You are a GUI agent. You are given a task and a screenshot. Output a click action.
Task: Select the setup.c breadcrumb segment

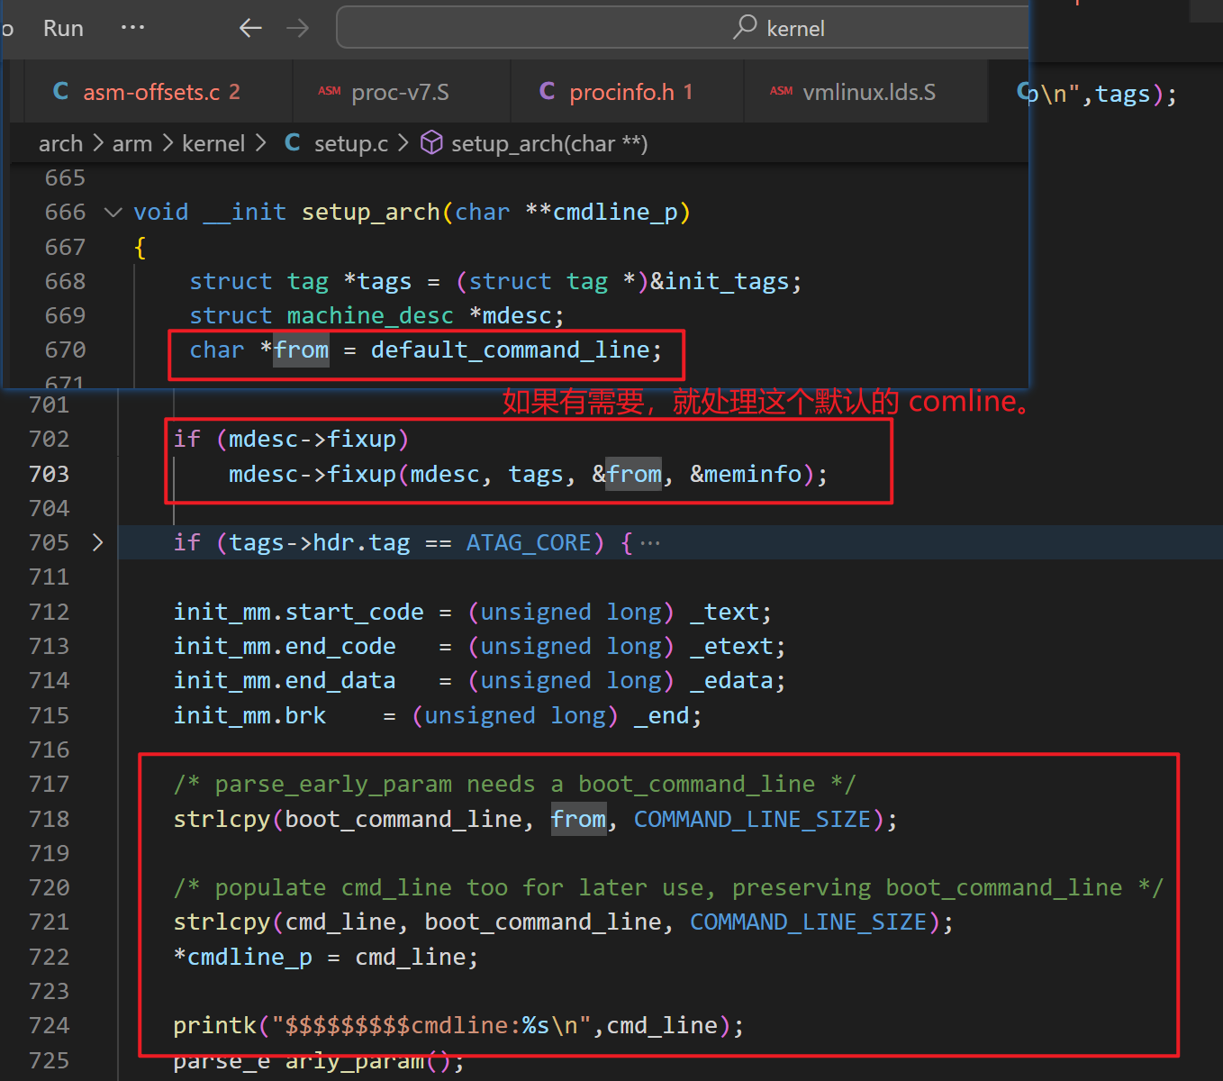coord(350,143)
